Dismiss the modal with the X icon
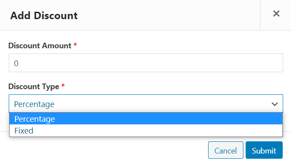The width and height of the screenshot is (291, 167). tap(276, 13)
